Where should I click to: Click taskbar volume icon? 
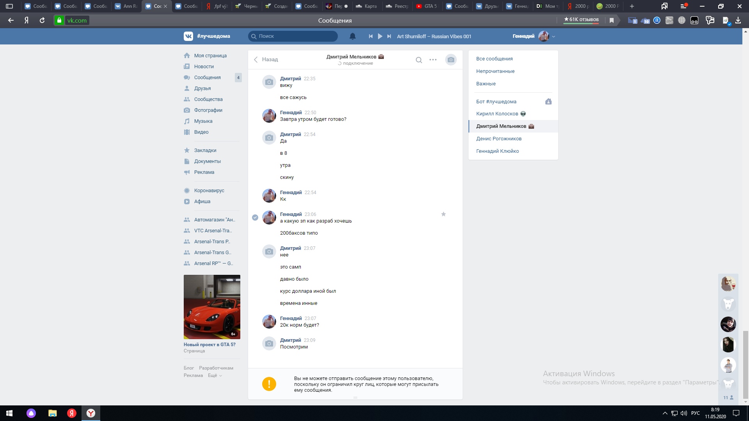pos(683,413)
